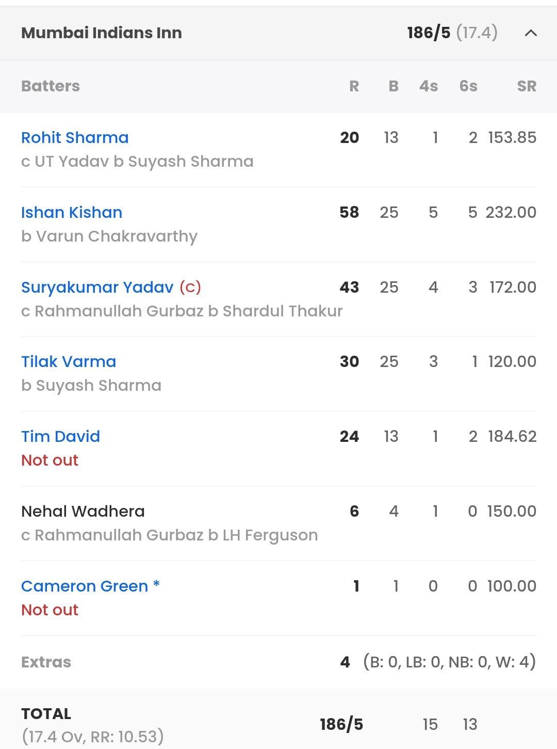This screenshot has height=749, width=557.
Task: Click the TOTAL row of the scorecard
Action: tap(45, 713)
